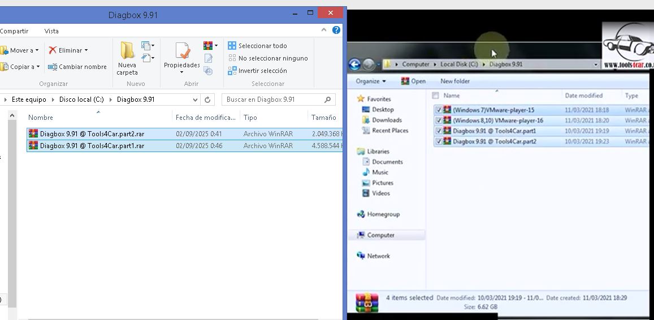Open Network in the right window sidebar
Image resolution: width=654 pixels, height=320 pixels.
[373, 256]
